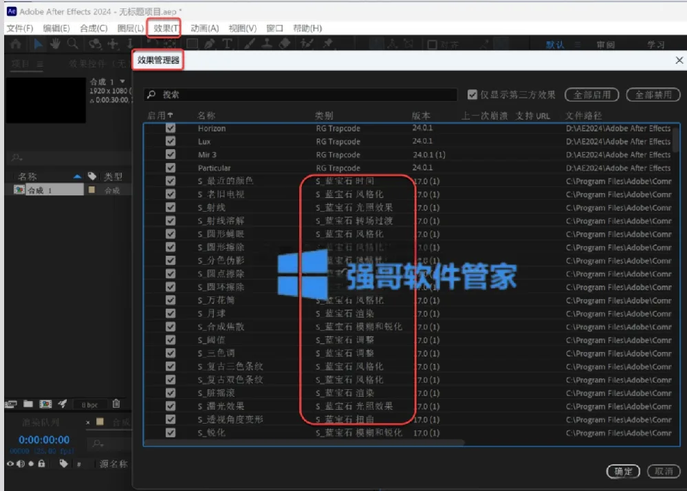Click the Project panel tag column icon
The image size is (687, 491).
coord(92,176)
